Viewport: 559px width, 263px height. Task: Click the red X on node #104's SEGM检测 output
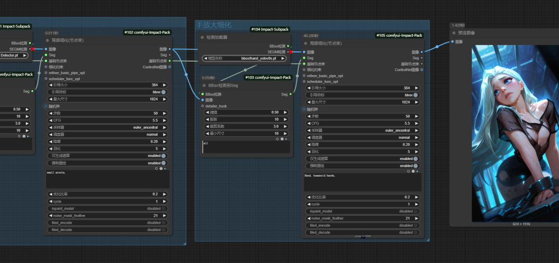pos(291,52)
